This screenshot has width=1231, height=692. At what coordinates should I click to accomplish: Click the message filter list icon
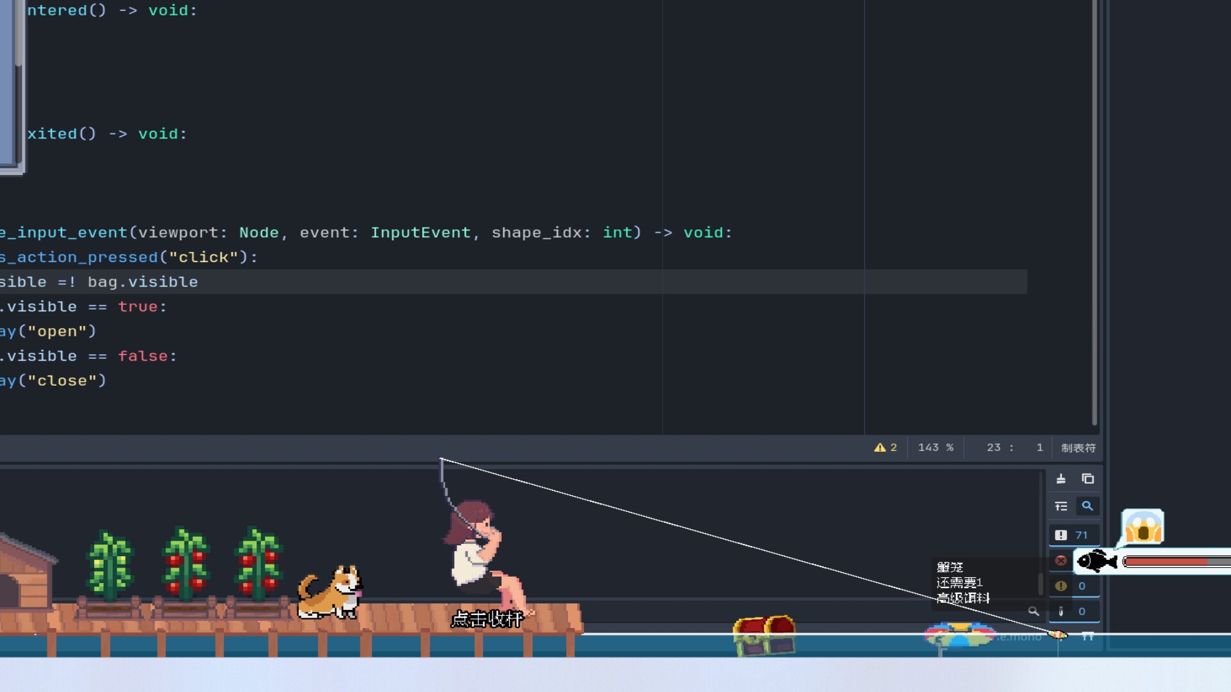pos(1061,506)
